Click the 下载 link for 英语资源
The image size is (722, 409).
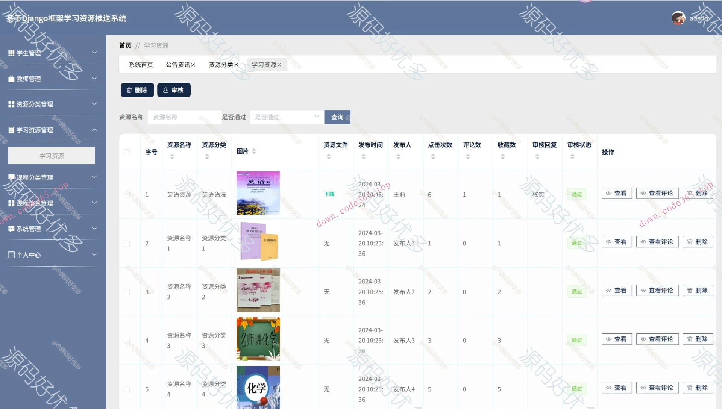[328, 194]
